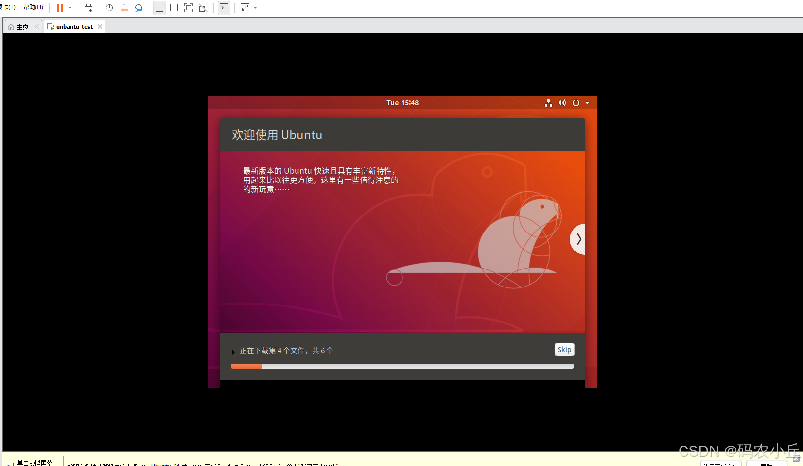This screenshot has width=803, height=466.
Task: Toggle Unity mode icon
Action: pos(203,8)
